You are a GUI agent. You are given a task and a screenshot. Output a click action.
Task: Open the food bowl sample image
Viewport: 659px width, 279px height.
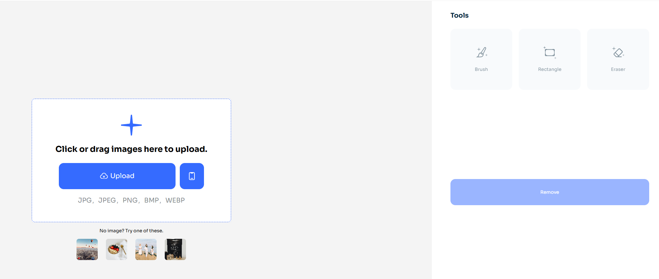tap(116, 249)
